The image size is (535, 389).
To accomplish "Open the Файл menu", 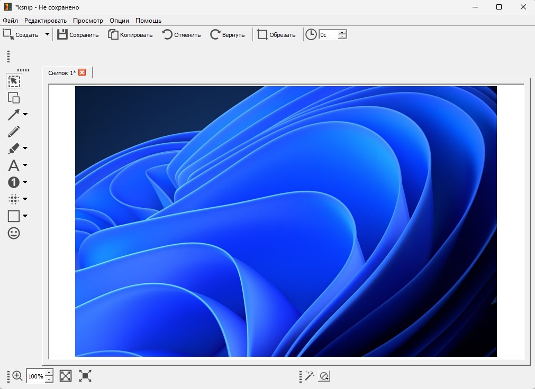I will click(x=10, y=21).
